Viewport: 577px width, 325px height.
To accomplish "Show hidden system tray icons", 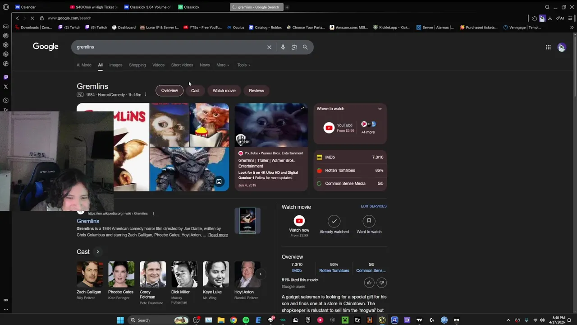I will tap(508, 320).
